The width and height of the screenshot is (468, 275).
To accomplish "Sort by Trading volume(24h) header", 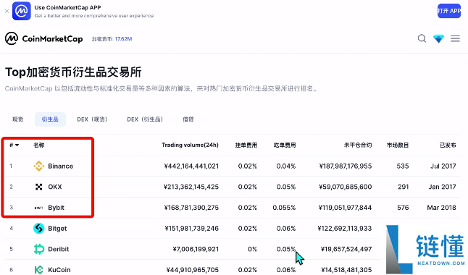I will [190, 145].
